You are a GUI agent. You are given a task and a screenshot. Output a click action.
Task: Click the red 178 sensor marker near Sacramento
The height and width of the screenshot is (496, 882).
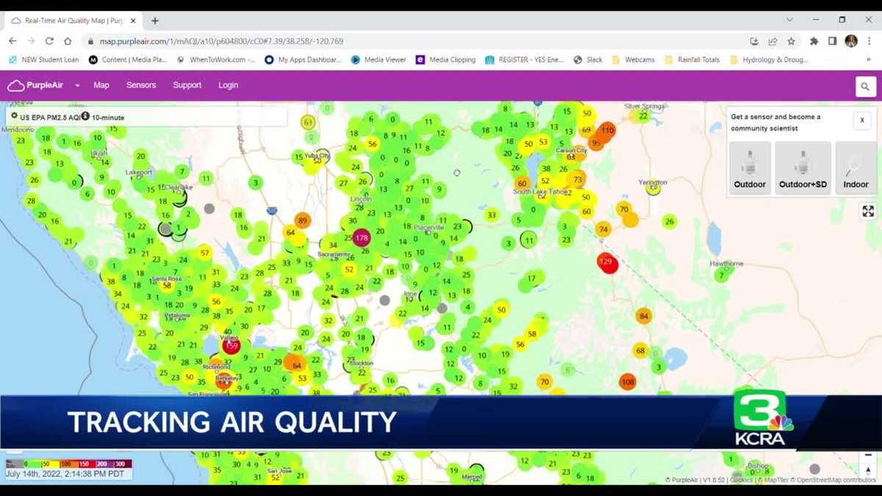point(361,237)
